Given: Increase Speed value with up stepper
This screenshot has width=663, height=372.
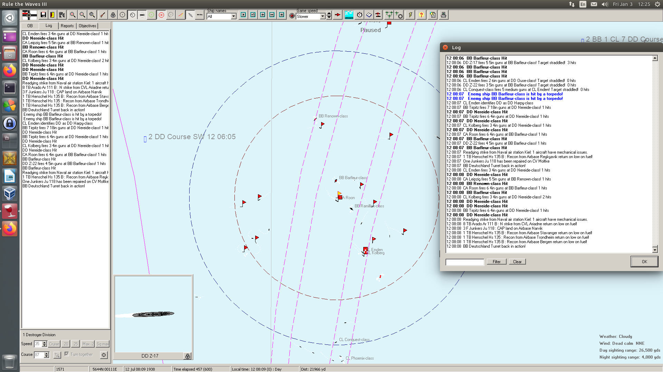Looking at the screenshot, I should click(44, 342).
